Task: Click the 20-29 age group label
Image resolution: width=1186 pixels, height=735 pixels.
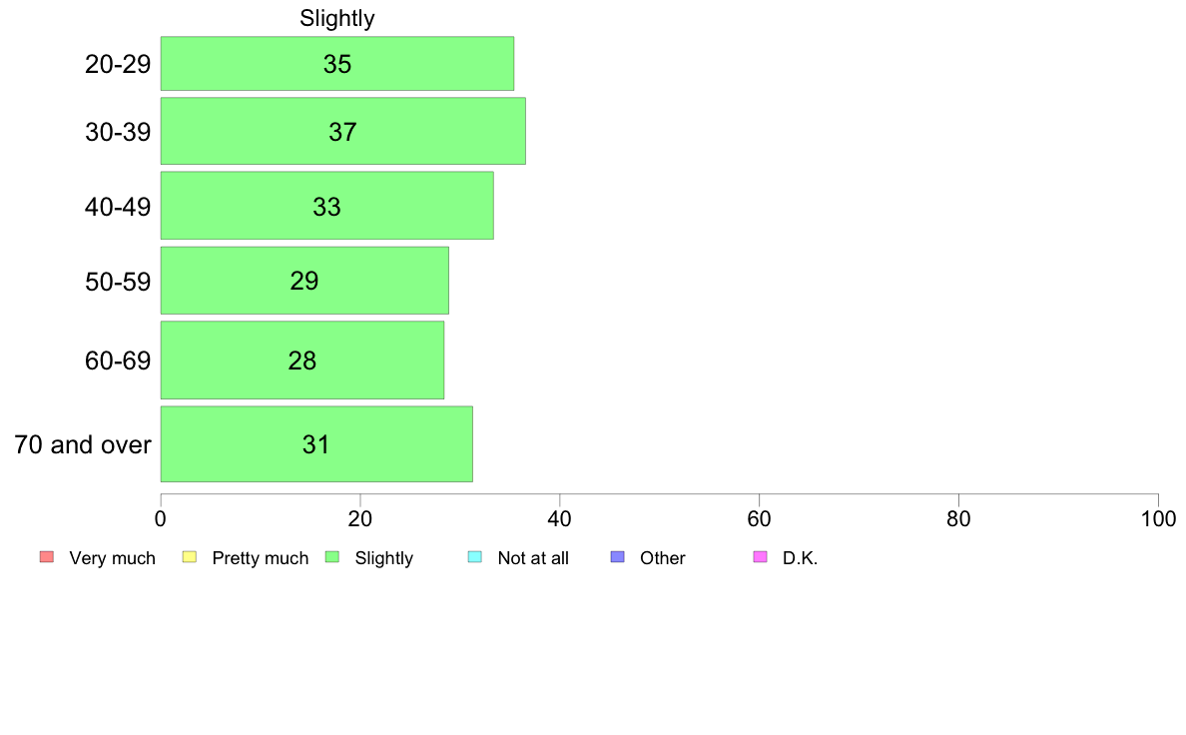Action: [118, 64]
